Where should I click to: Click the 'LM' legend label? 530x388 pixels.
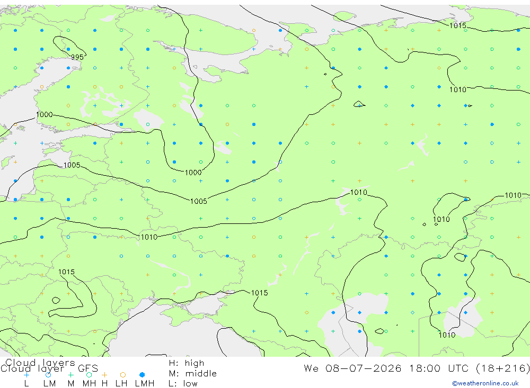click(50, 384)
